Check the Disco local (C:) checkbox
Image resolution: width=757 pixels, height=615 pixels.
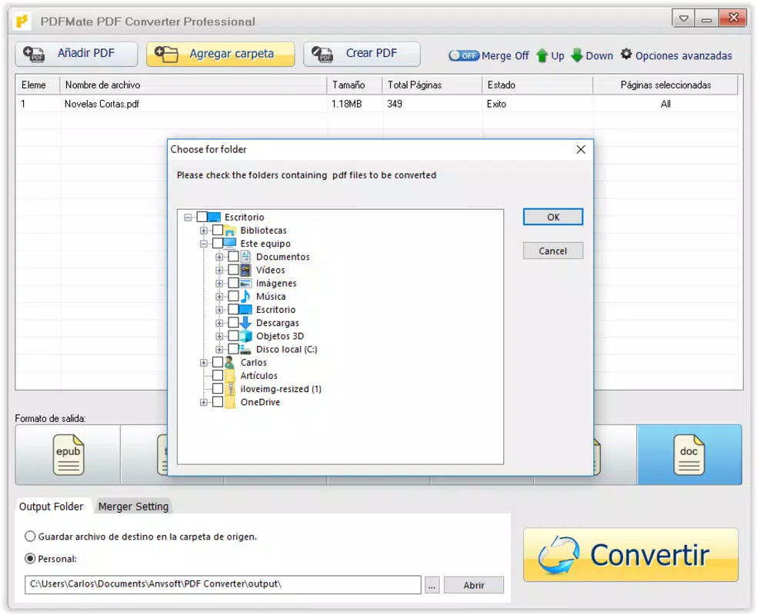[x=233, y=349]
